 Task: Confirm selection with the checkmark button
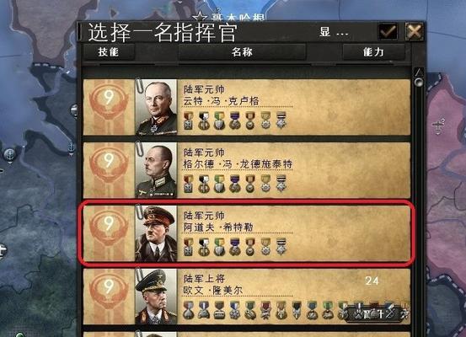388,31
